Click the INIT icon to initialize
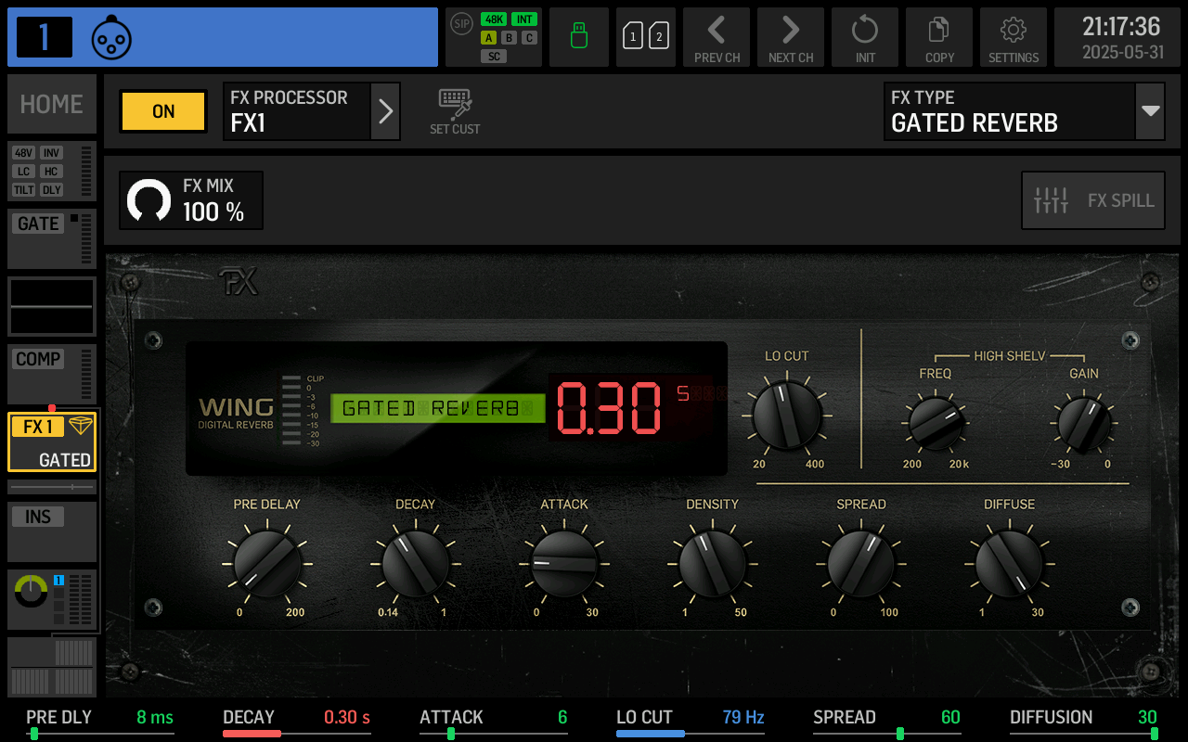This screenshot has width=1188, height=742. [x=864, y=37]
